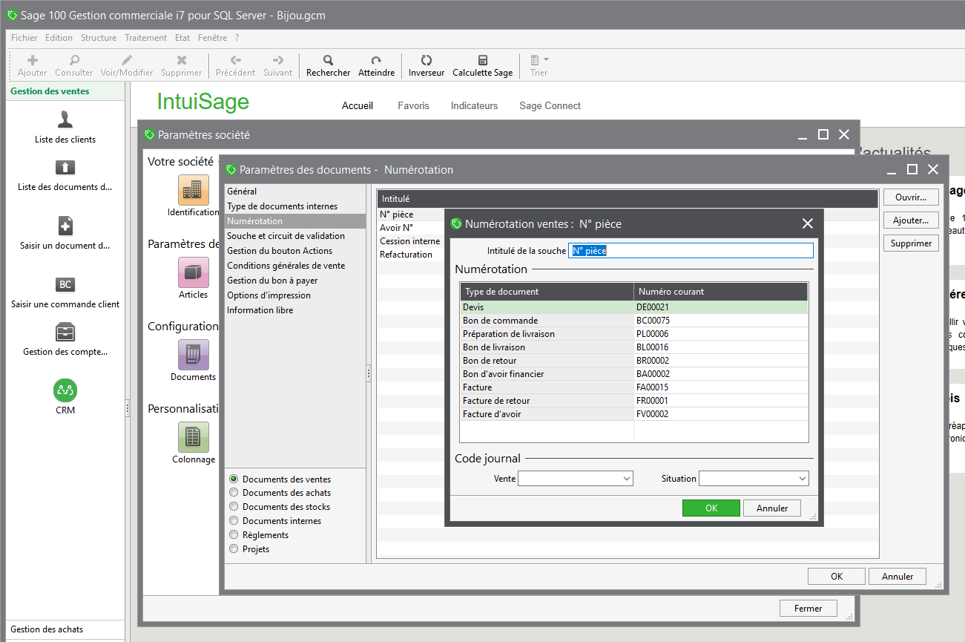Open Liste des documents sidebar icon
Image resolution: width=965 pixels, height=642 pixels.
click(65, 167)
